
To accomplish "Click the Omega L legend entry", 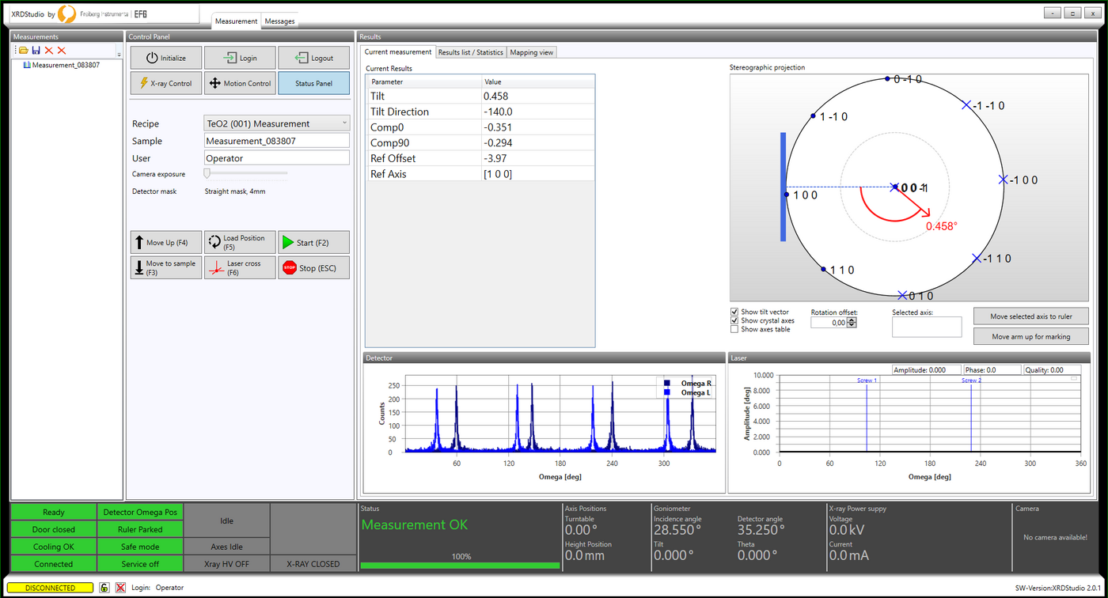I will (687, 392).
